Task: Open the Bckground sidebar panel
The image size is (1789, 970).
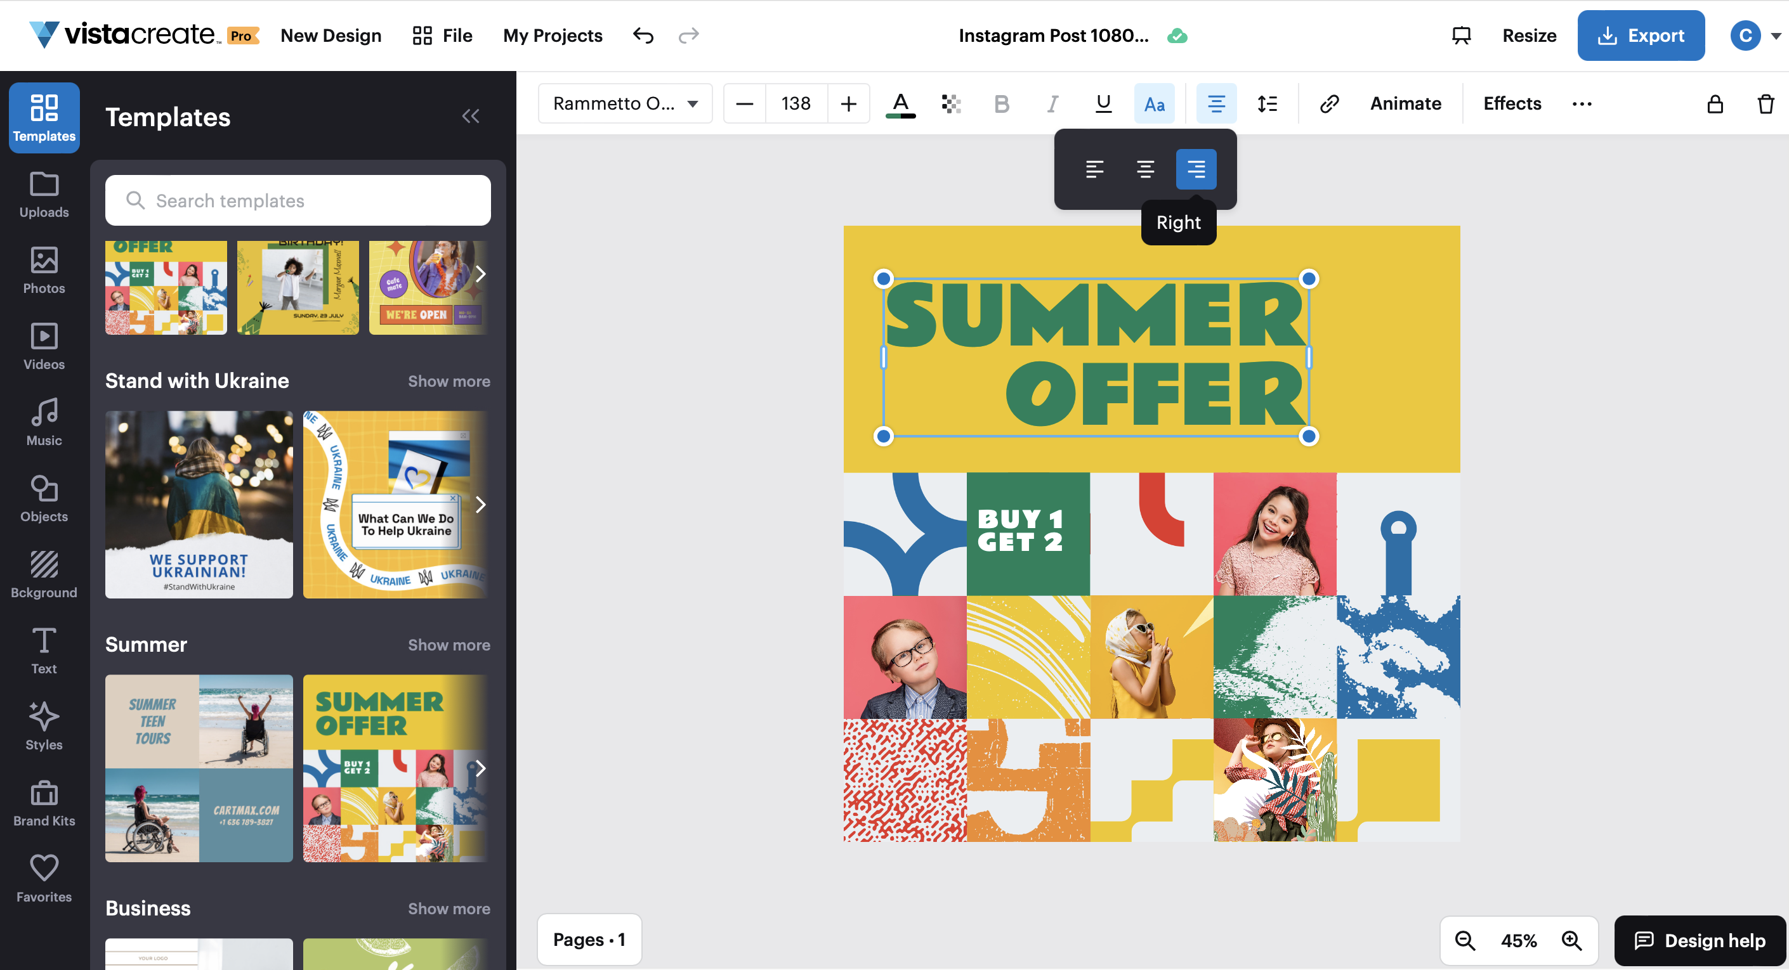Action: pos(44,574)
